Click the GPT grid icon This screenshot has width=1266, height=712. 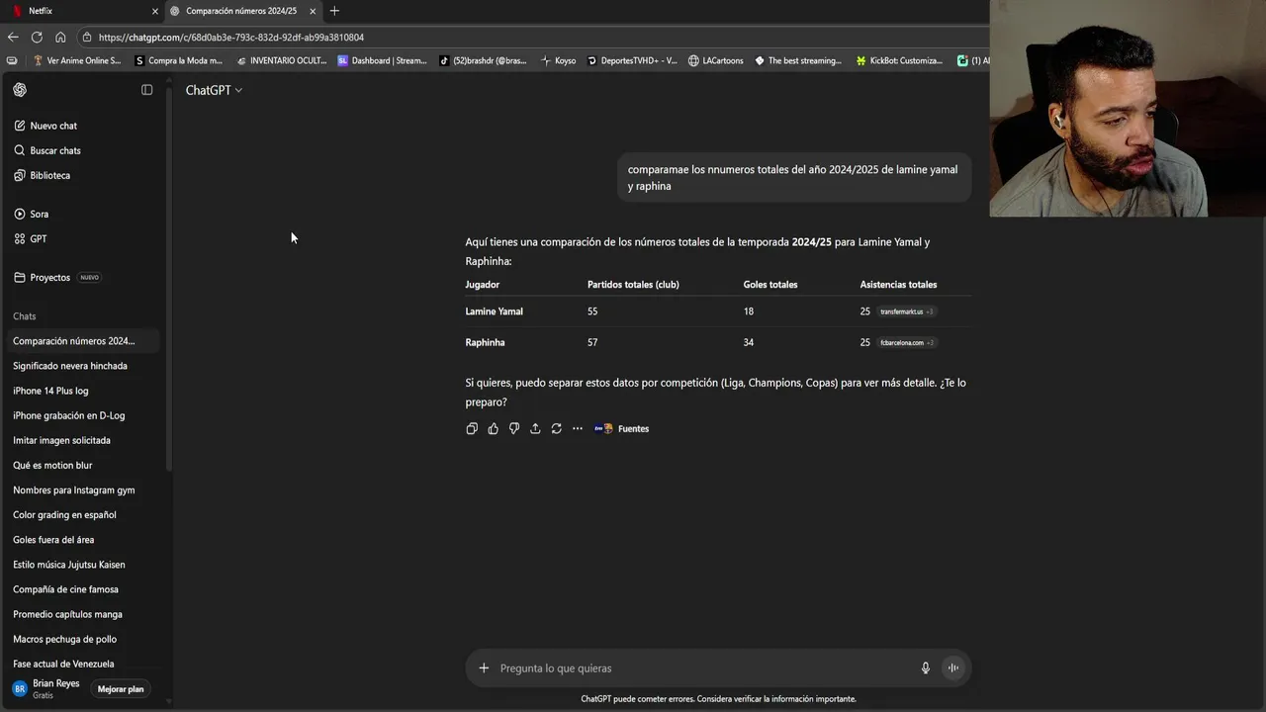pos(20,238)
